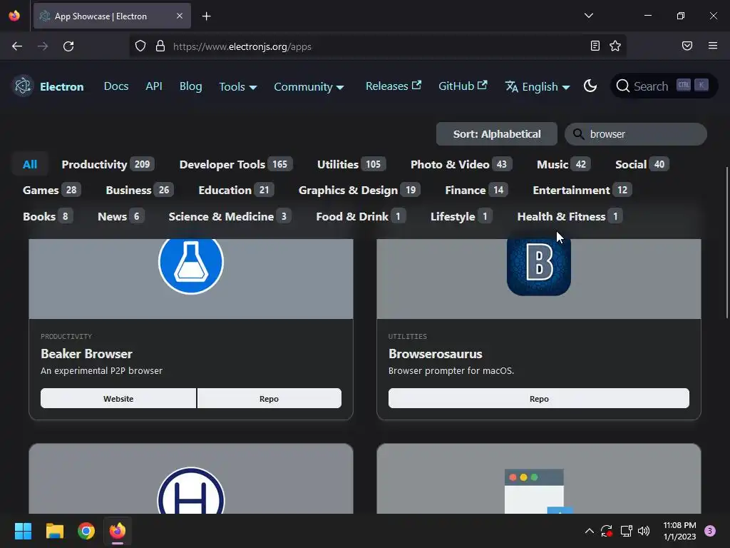Expand the Community dropdown menu
This screenshot has width=730, height=548.
[309, 86]
